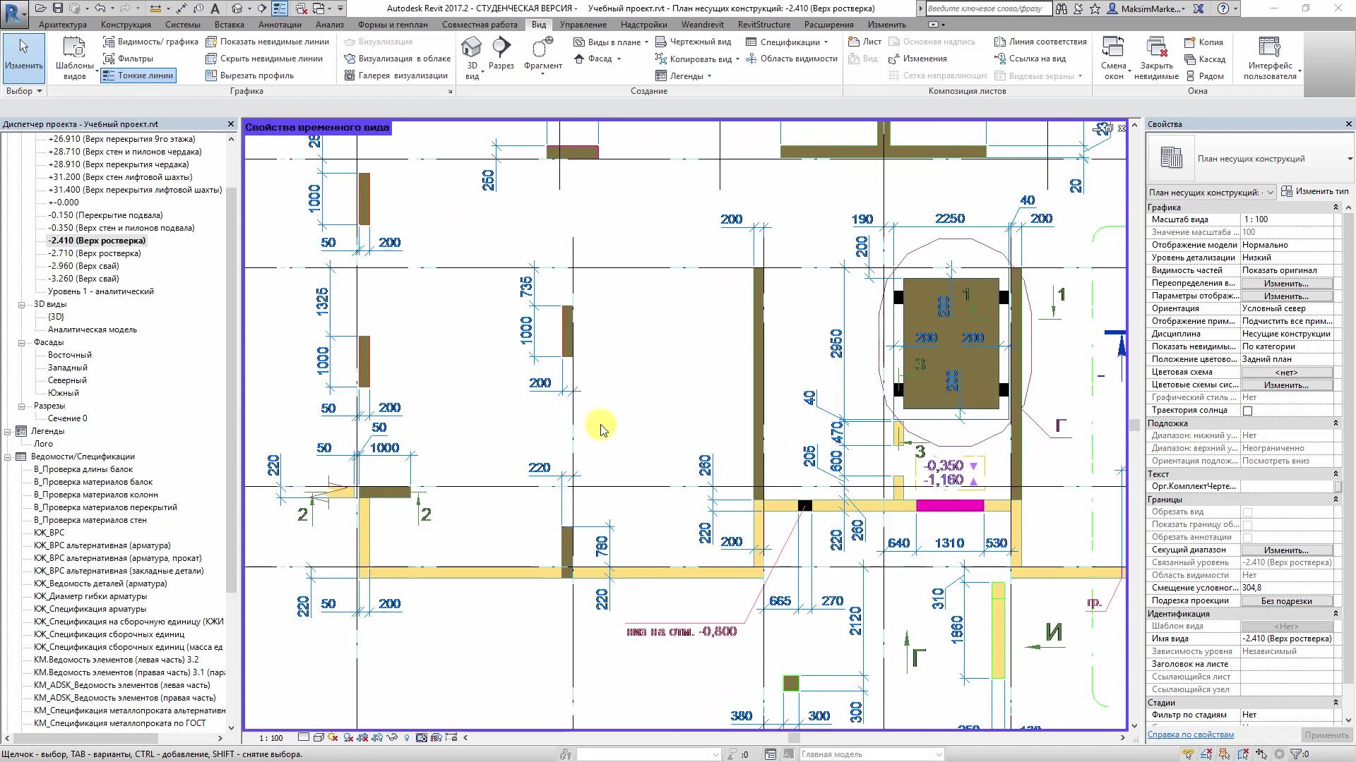Open the Виды в плане dropdown
Screen dimensions: 1356x762
[x=611, y=42]
